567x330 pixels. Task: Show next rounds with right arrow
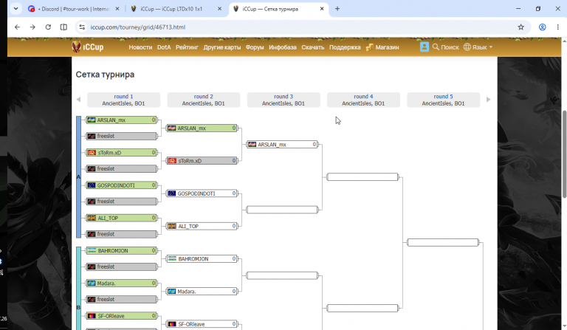click(489, 100)
